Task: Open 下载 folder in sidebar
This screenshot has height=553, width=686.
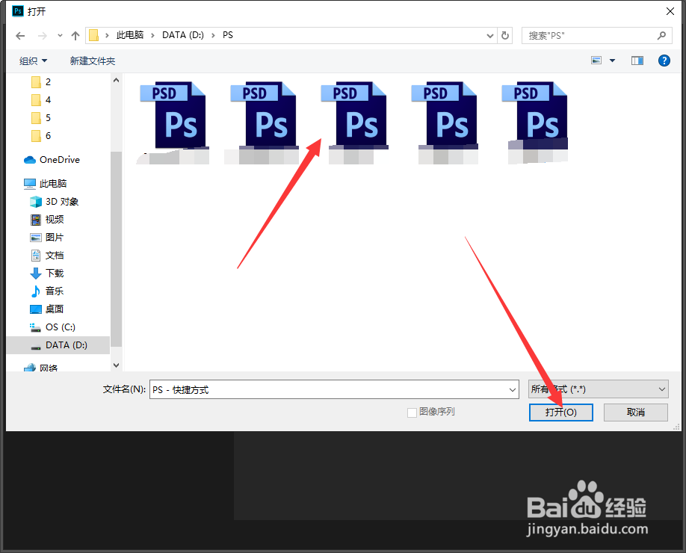Action: click(47, 273)
